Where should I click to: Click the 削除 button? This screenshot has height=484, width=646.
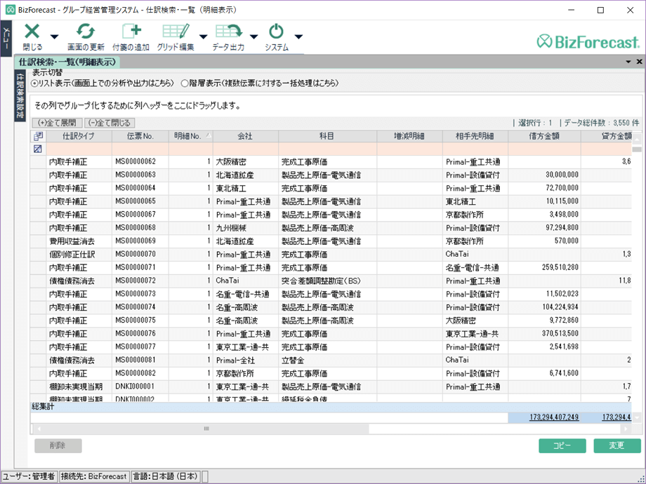(x=58, y=445)
